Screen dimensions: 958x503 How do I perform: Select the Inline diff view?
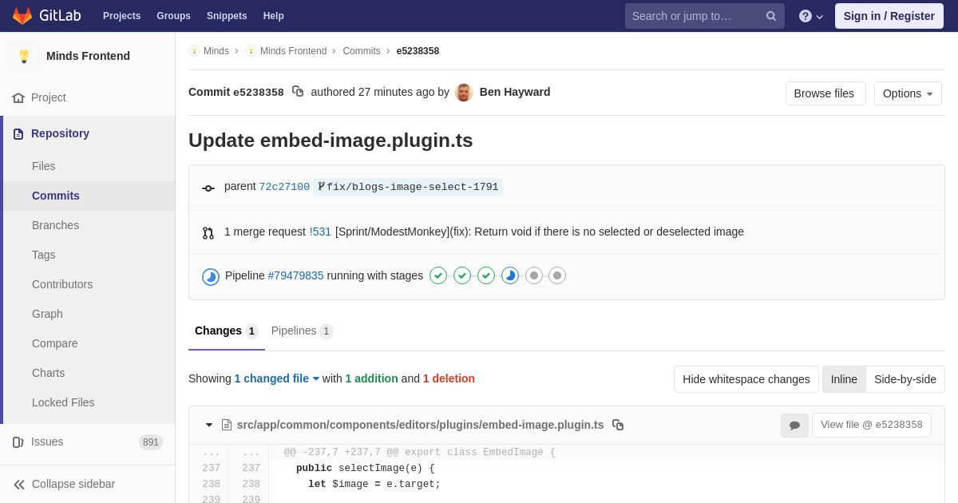click(x=844, y=379)
